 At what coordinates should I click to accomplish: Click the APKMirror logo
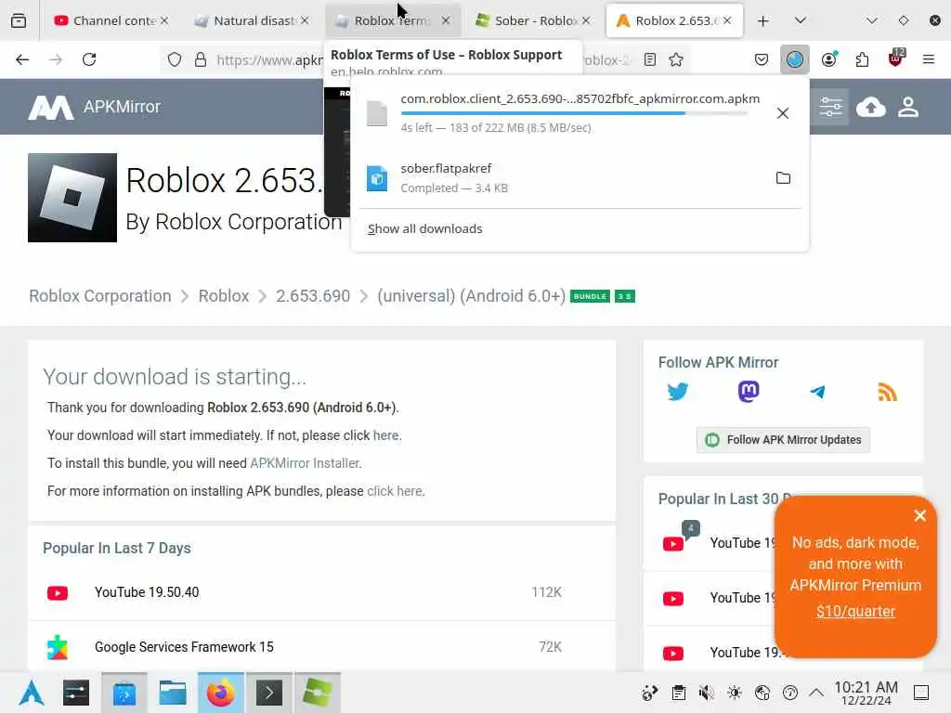pos(94,108)
